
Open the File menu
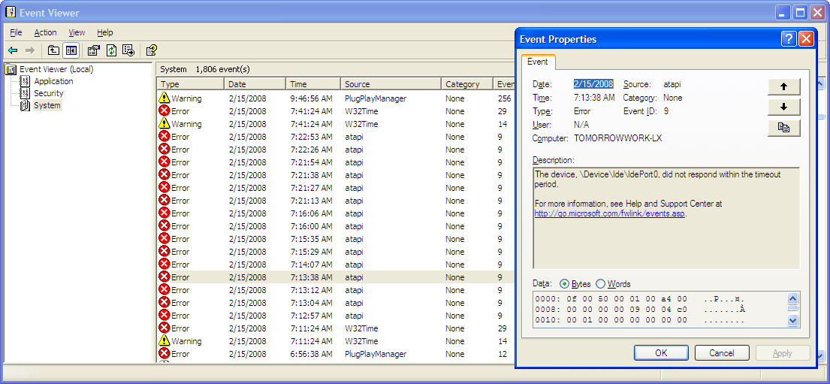point(16,32)
